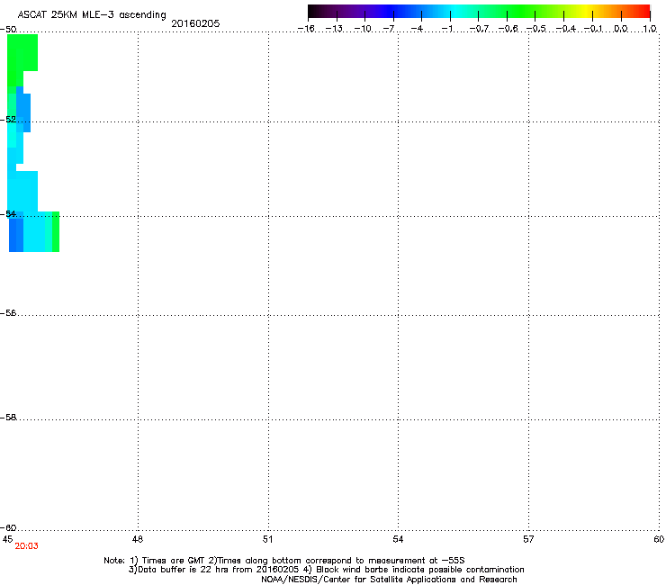
Task: Click the -52 latitude axis label
Action: [8, 120]
